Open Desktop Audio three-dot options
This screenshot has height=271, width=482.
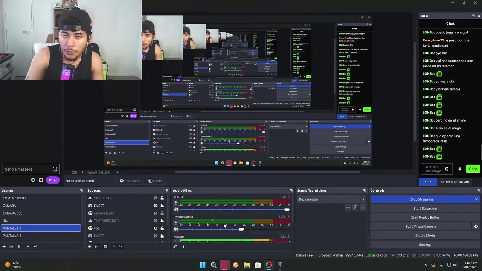[176, 222]
